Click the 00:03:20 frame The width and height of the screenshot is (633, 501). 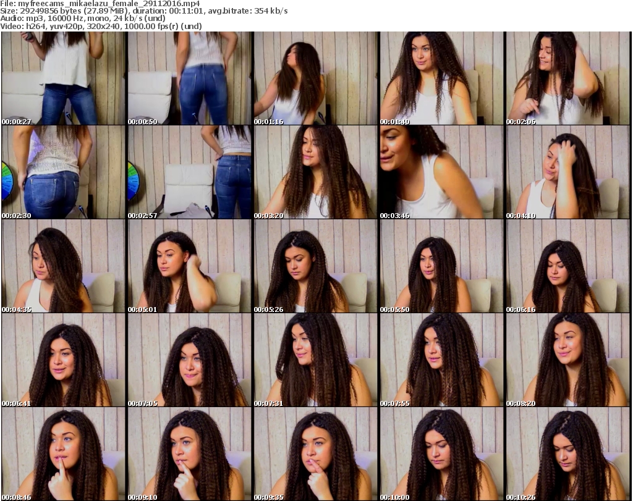pyautogui.click(x=315, y=172)
